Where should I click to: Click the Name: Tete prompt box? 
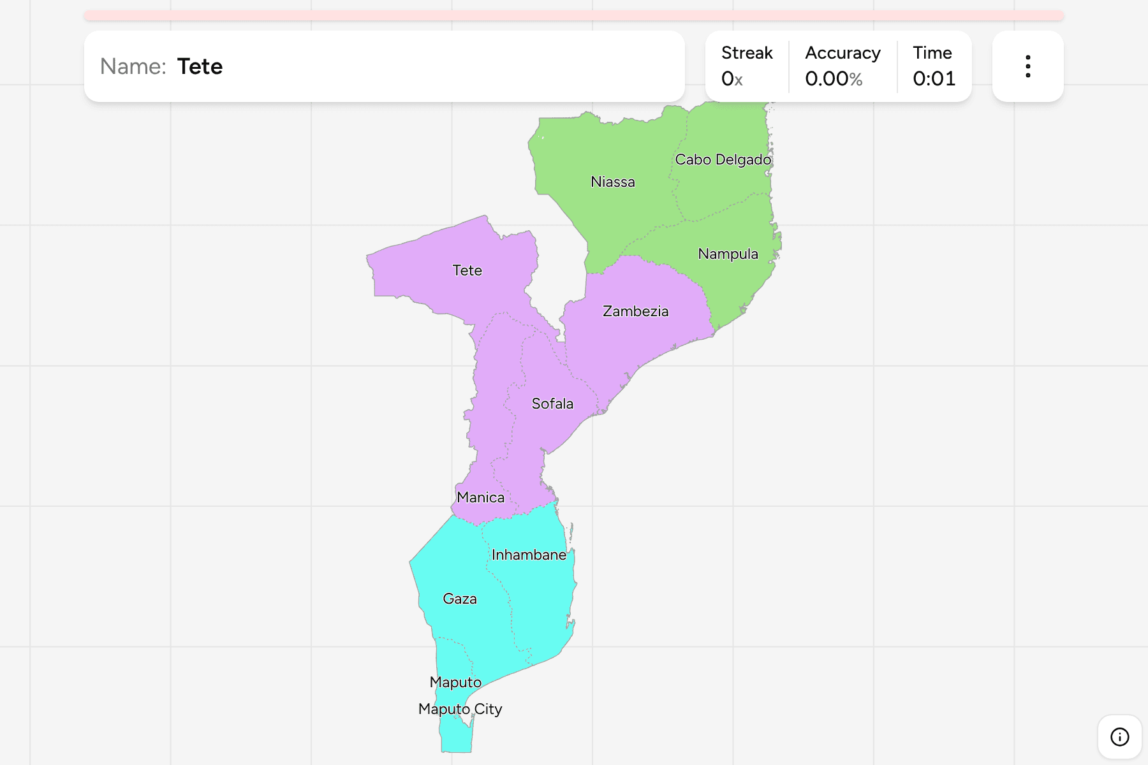pyautogui.click(x=385, y=66)
